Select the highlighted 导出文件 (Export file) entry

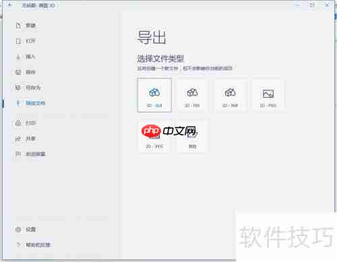click(x=31, y=103)
